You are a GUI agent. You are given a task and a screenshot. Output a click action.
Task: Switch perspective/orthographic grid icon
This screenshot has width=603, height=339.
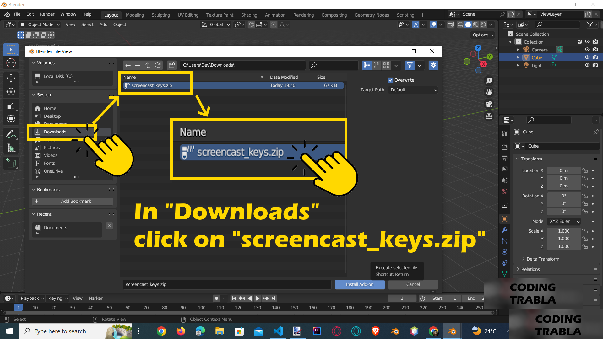pyautogui.click(x=489, y=116)
